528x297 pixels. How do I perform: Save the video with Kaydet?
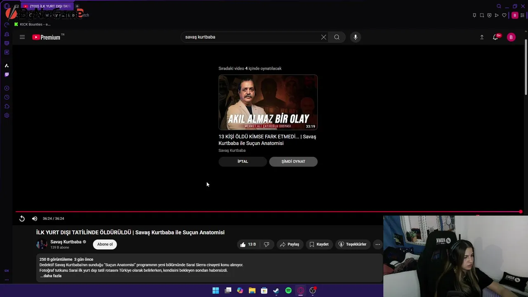pyautogui.click(x=319, y=244)
